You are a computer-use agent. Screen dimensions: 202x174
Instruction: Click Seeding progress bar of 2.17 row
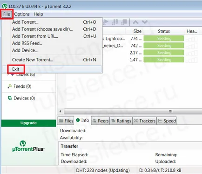pos(164,53)
